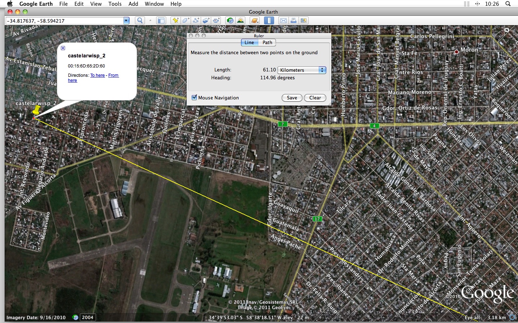
Task: Uncheck the Mouse Navigation checkbox
Action: [194, 98]
